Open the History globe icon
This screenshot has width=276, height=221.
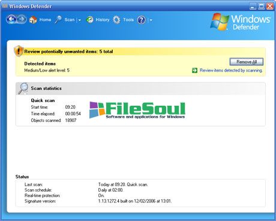point(90,20)
